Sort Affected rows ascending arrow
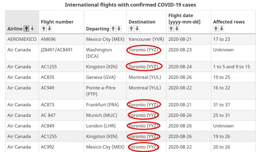Image resolution: width=256 pixels, height=152 pixels. pyautogui.click(x=216, y=29)
